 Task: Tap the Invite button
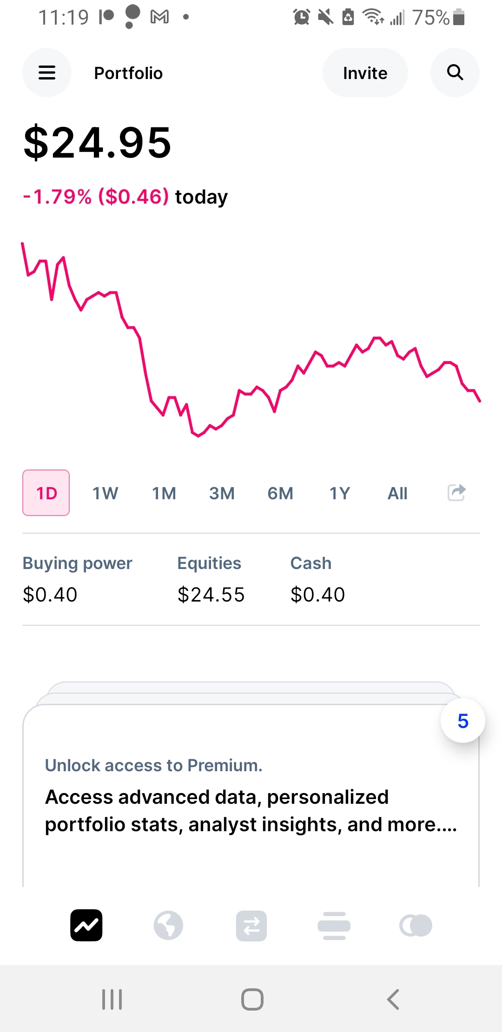(x=365, y=73)
